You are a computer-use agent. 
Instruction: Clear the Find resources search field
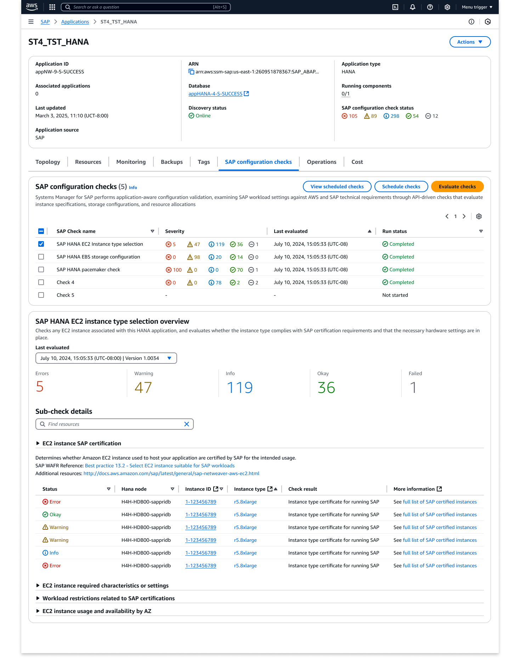click(187, 424)
